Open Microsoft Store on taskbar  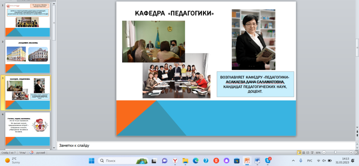tap(237, 161)
